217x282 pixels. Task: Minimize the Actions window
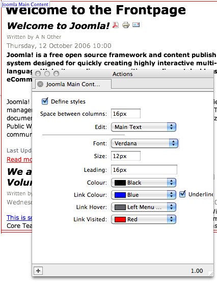[x=47, y=74]
